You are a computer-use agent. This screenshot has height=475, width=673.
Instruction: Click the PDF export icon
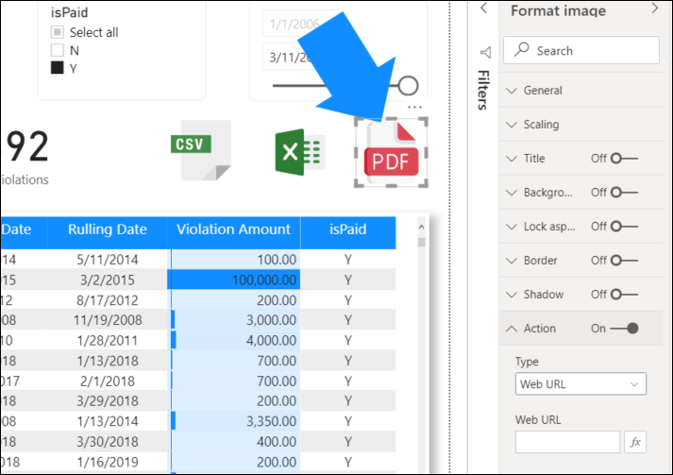point(391,155)
